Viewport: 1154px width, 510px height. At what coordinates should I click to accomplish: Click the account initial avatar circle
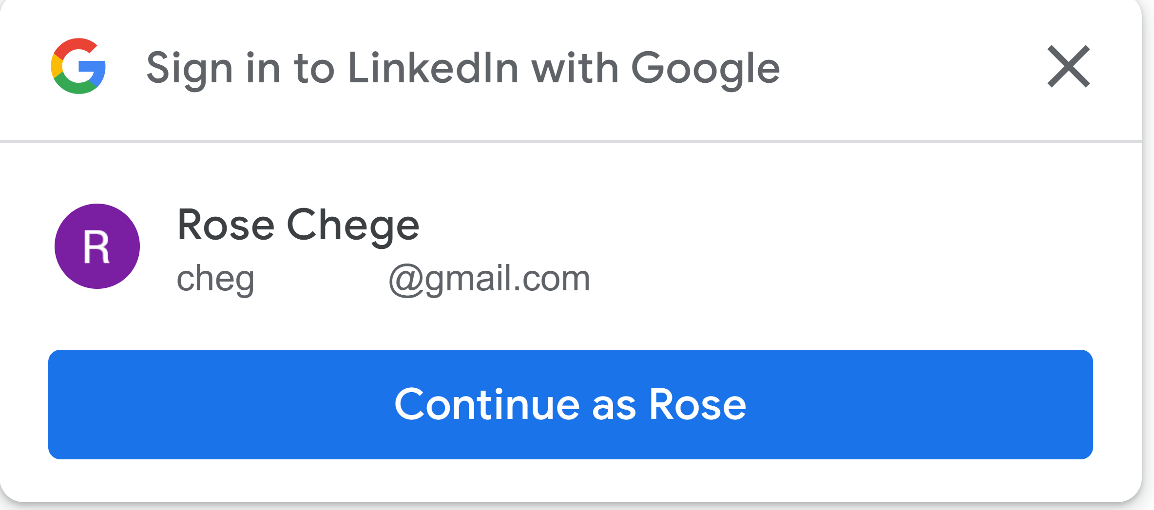click(97, 246)
